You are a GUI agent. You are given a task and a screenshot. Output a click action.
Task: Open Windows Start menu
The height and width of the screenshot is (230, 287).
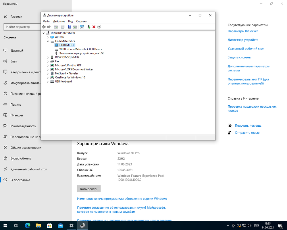(x=5, y=226)
